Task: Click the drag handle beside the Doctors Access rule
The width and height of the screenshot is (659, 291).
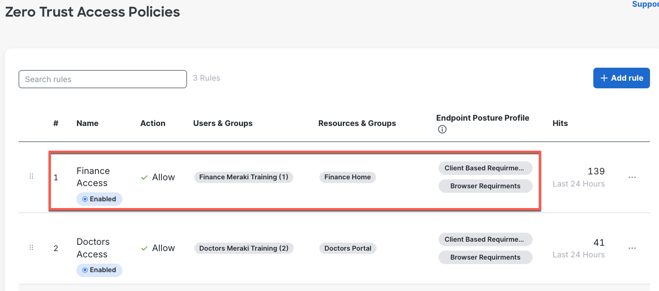Action: tap(31, 247)
